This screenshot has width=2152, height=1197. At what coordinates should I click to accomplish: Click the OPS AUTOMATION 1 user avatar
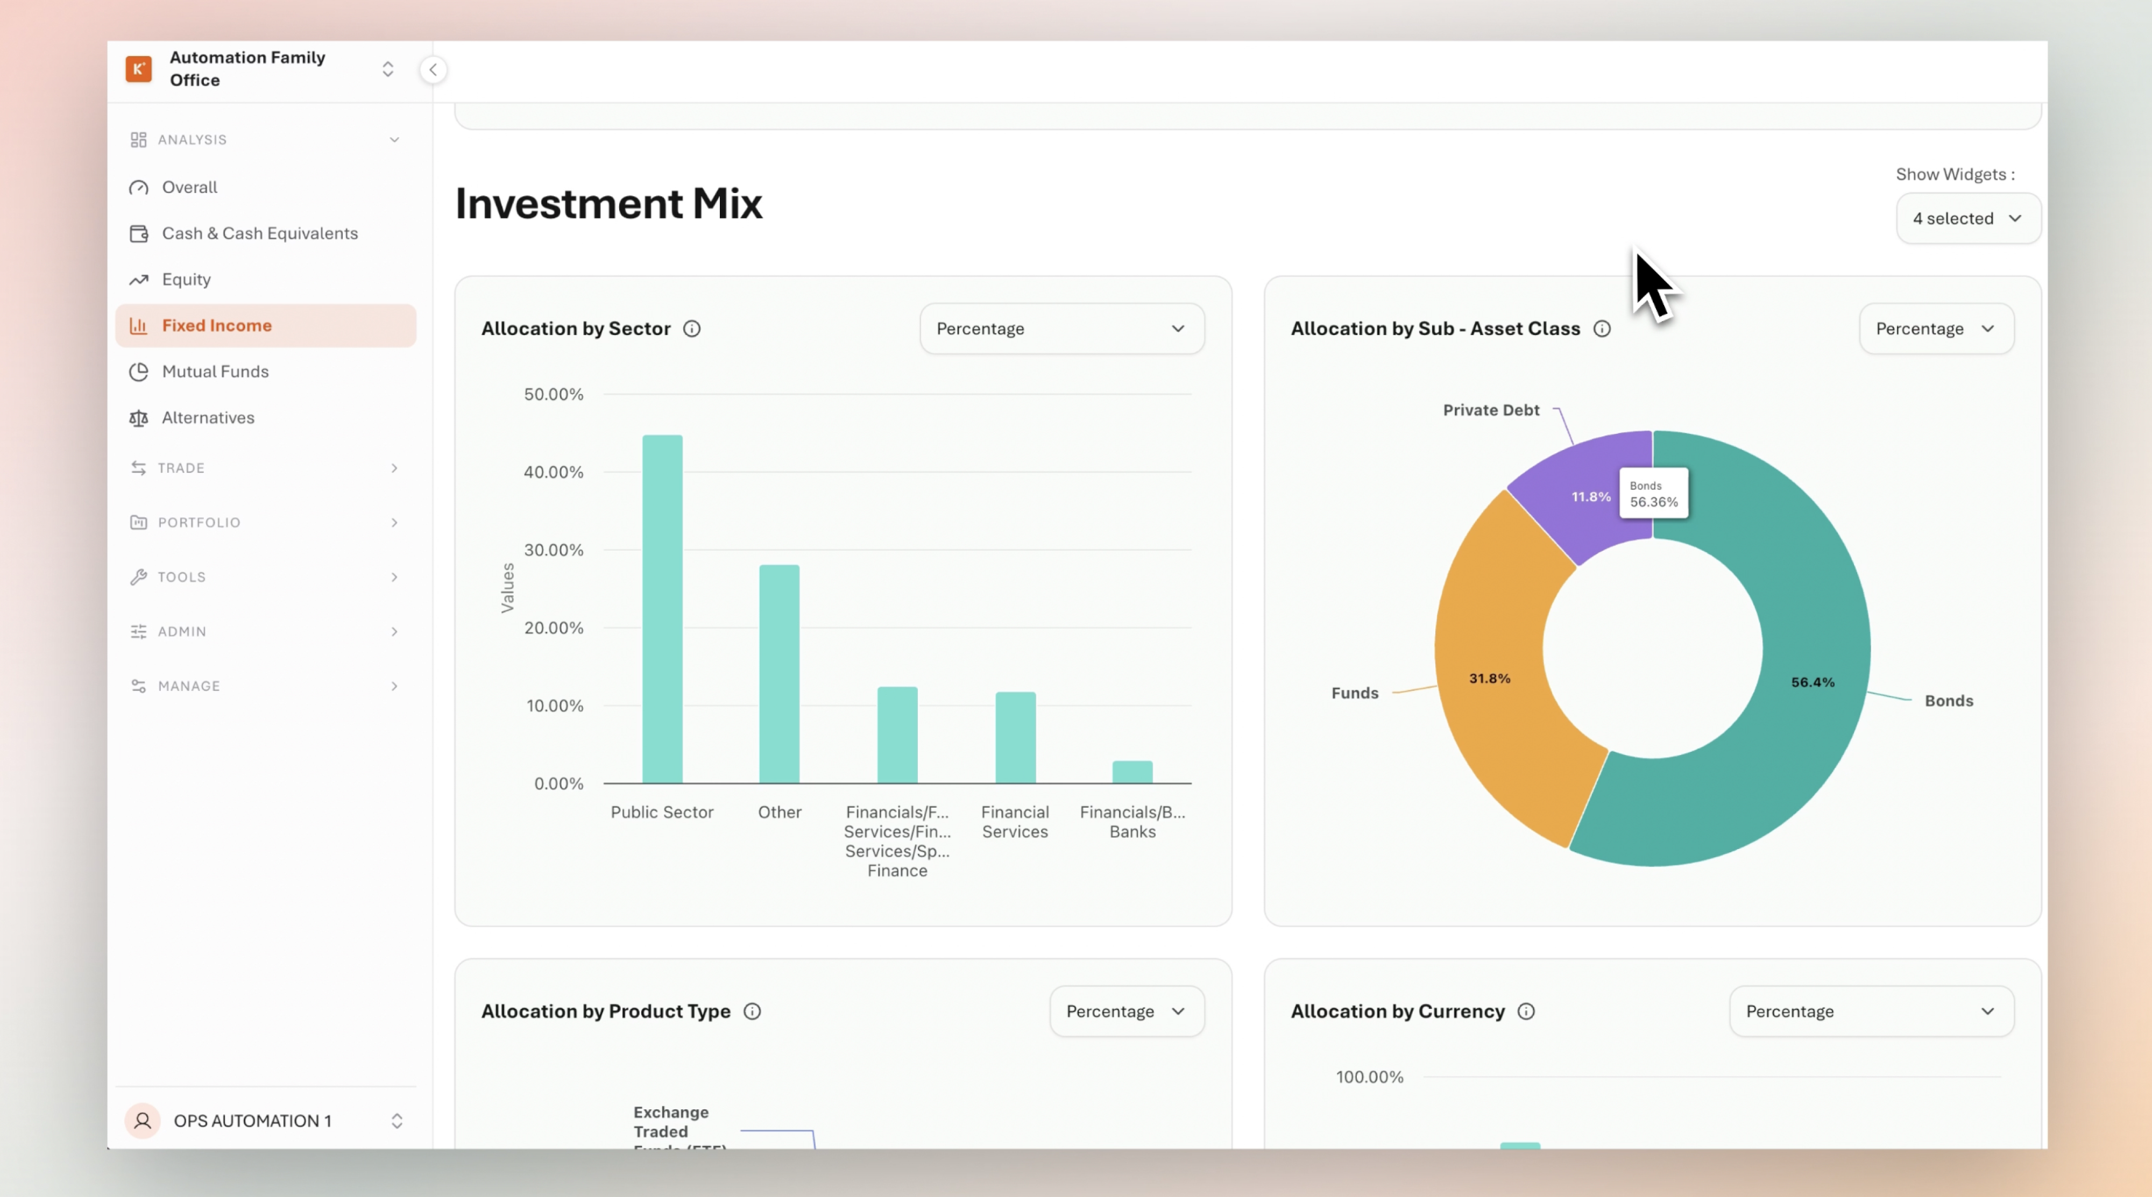coord(143,1121)
